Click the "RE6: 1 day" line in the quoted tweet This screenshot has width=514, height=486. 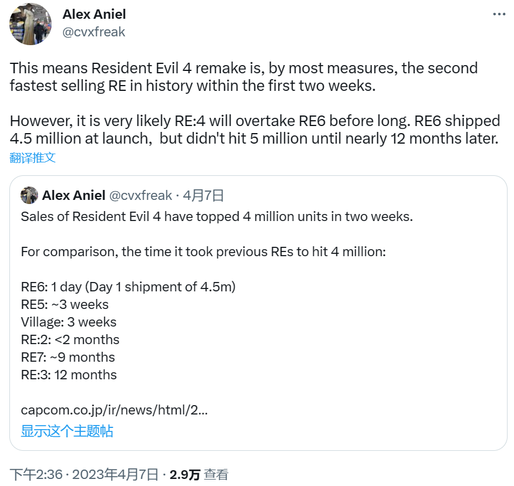[128, 287]
